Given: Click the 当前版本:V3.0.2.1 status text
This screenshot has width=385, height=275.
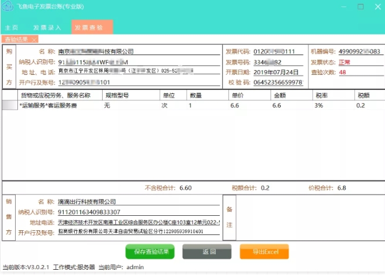Looking at the screenshot, I should pos(26,267).
